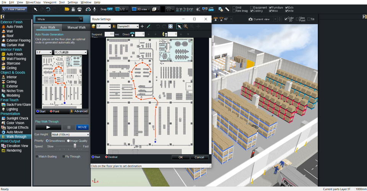Expand the Whole dropdown

80,19
